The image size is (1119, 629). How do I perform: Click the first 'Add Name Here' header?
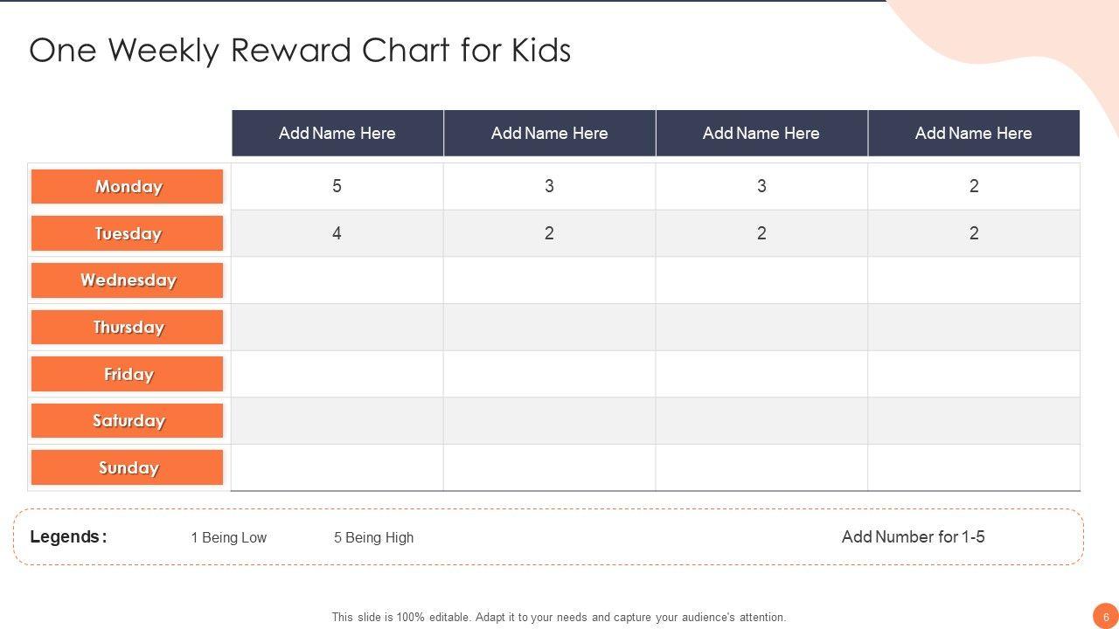click(337, 133)
